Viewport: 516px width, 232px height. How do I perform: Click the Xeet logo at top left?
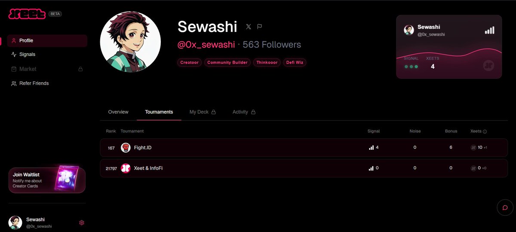[27, 14]
